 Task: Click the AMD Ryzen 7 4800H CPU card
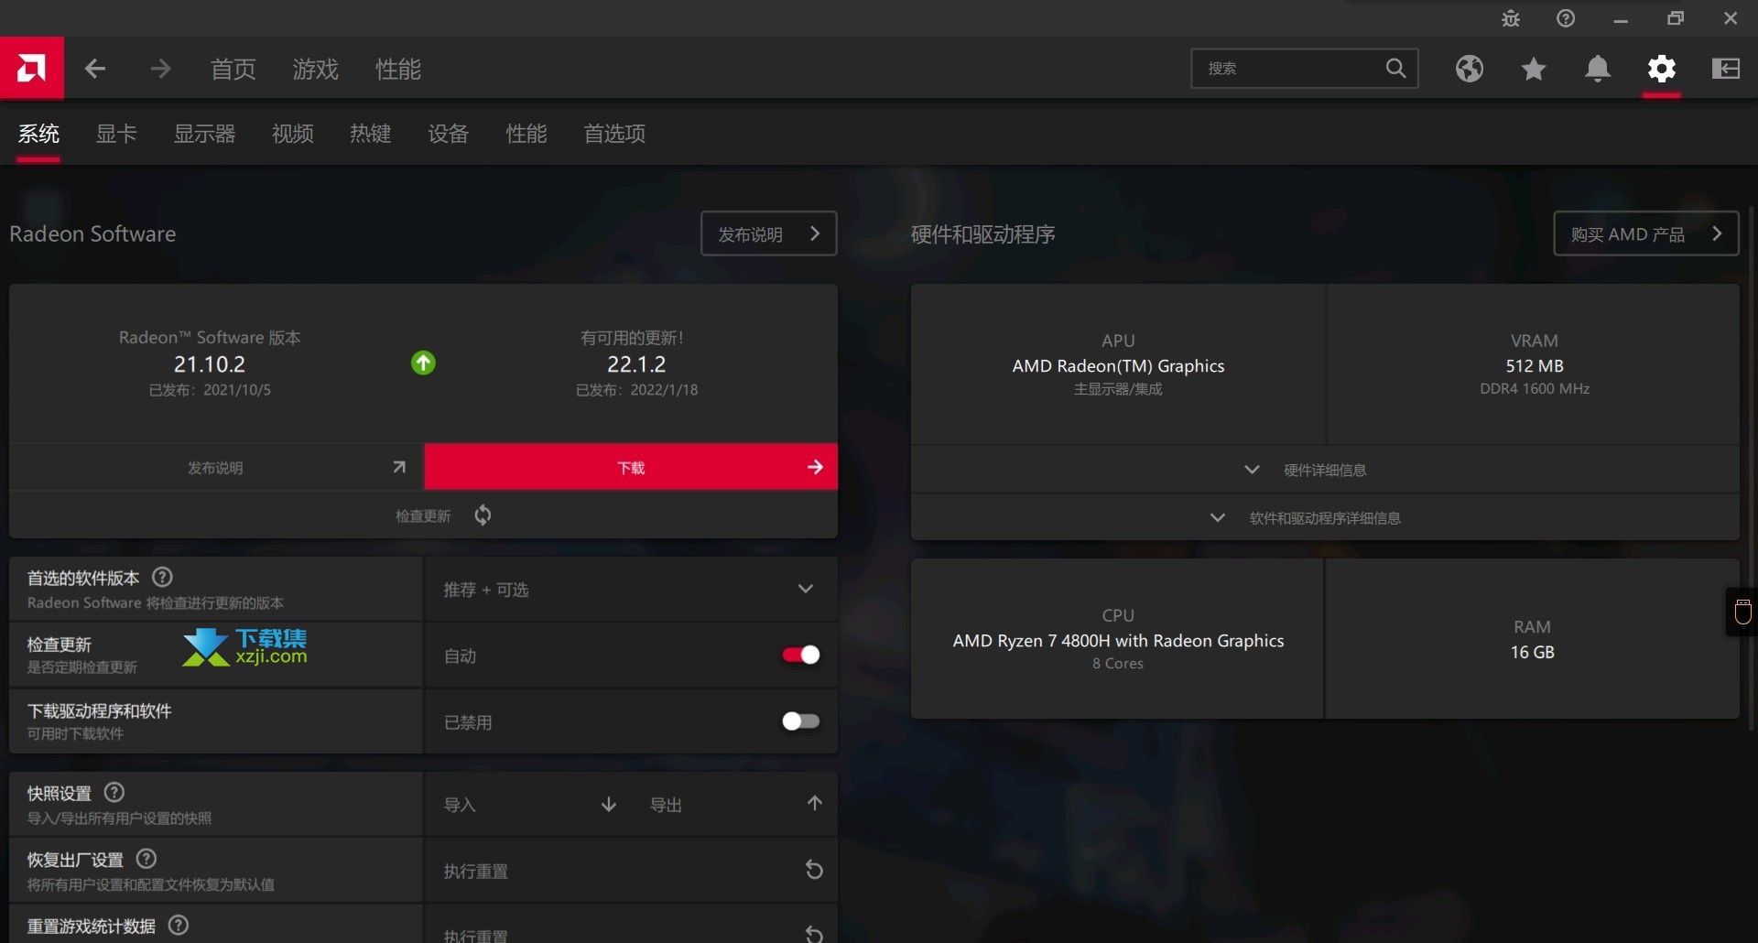point(1118,639)
